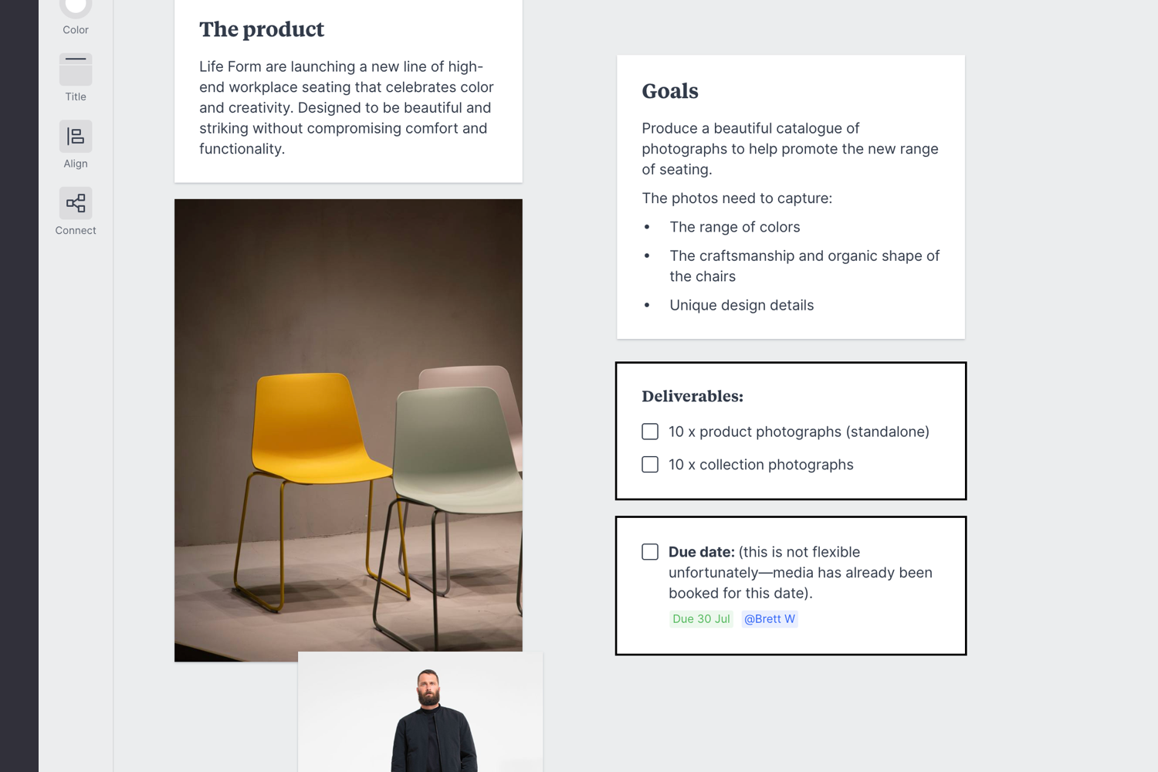Select the yellow chair photo
This screenshot has width=1158, height=772.
point(348,430)
